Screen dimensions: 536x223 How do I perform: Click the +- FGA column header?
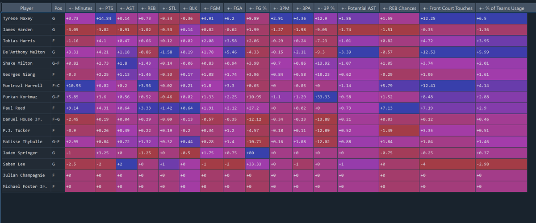(235, 8)
